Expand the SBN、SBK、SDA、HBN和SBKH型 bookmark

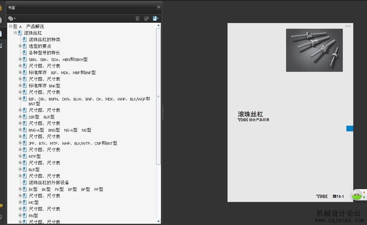(20, 59)
